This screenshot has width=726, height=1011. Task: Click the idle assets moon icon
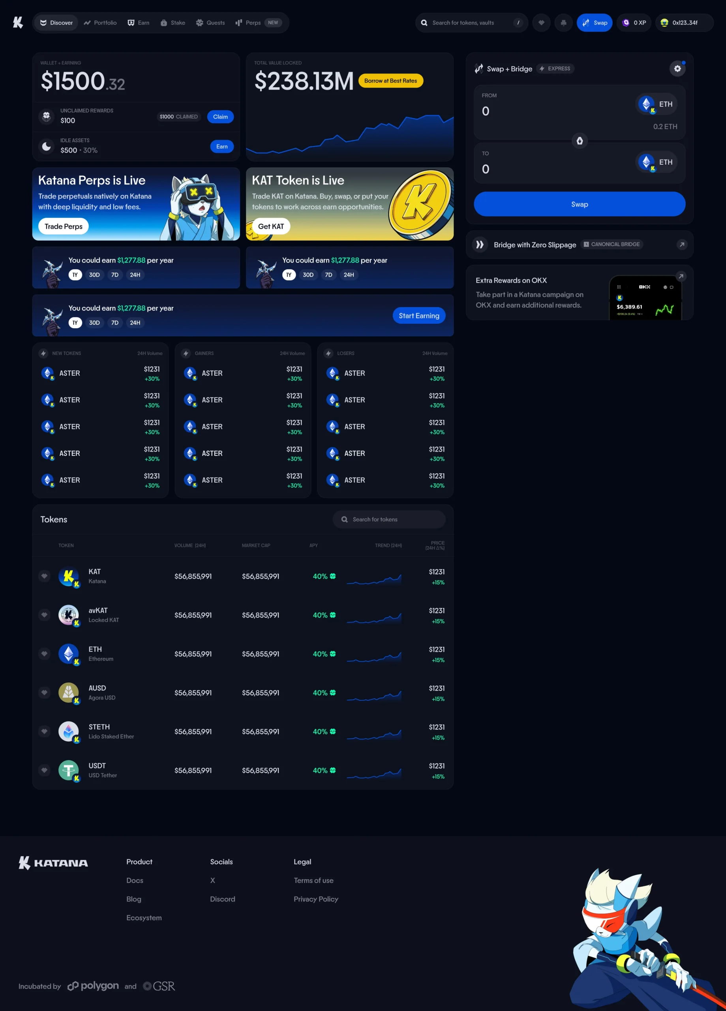[46, 146]
